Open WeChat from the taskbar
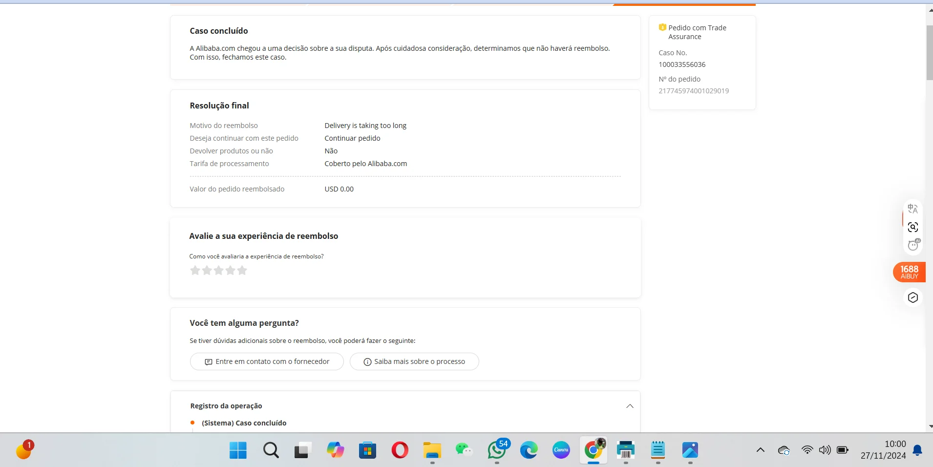This screenshot has width=933, height=467. click(464, 450)
